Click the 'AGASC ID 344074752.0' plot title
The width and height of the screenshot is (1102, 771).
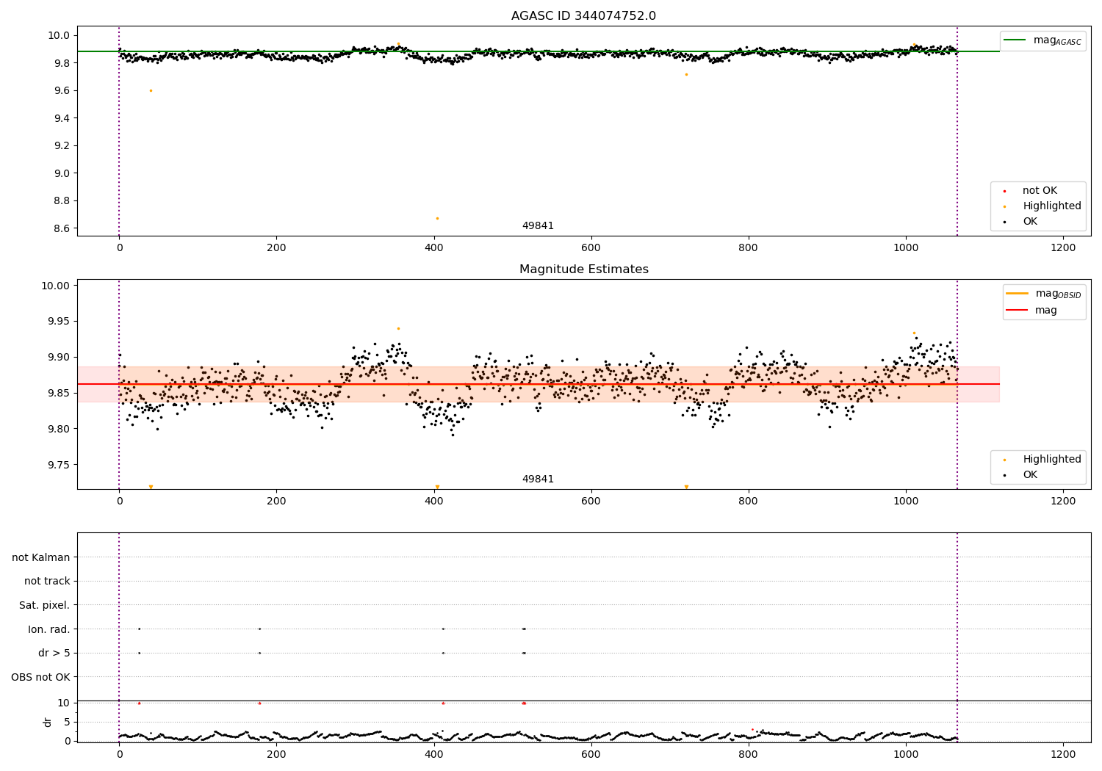pyautogui.click(x=583, y=16)
